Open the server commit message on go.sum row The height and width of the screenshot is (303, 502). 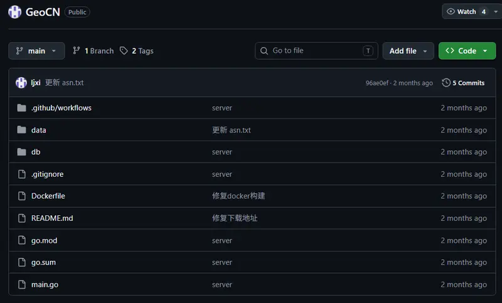pos(222,262)
